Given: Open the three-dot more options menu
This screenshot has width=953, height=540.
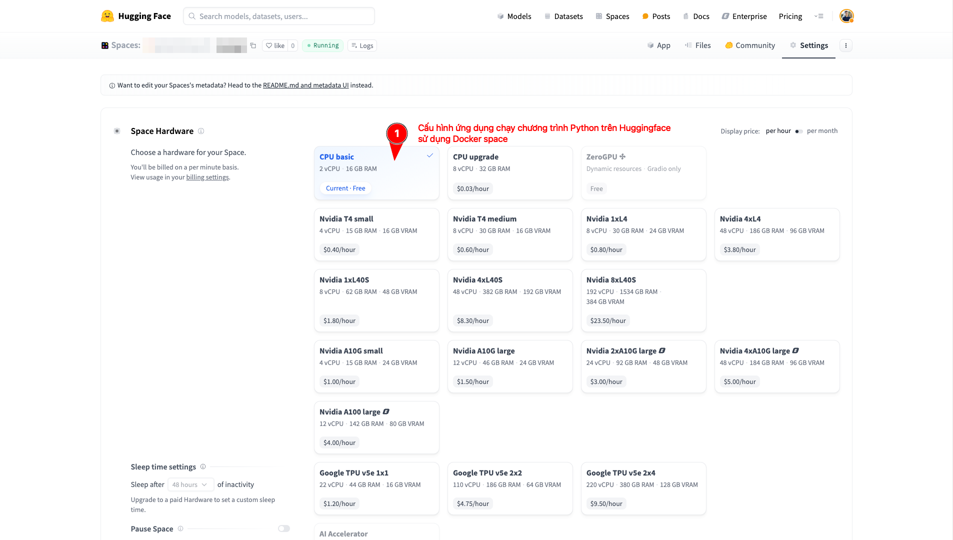Looking at the screenshot, I should click(x=845, y=45).
